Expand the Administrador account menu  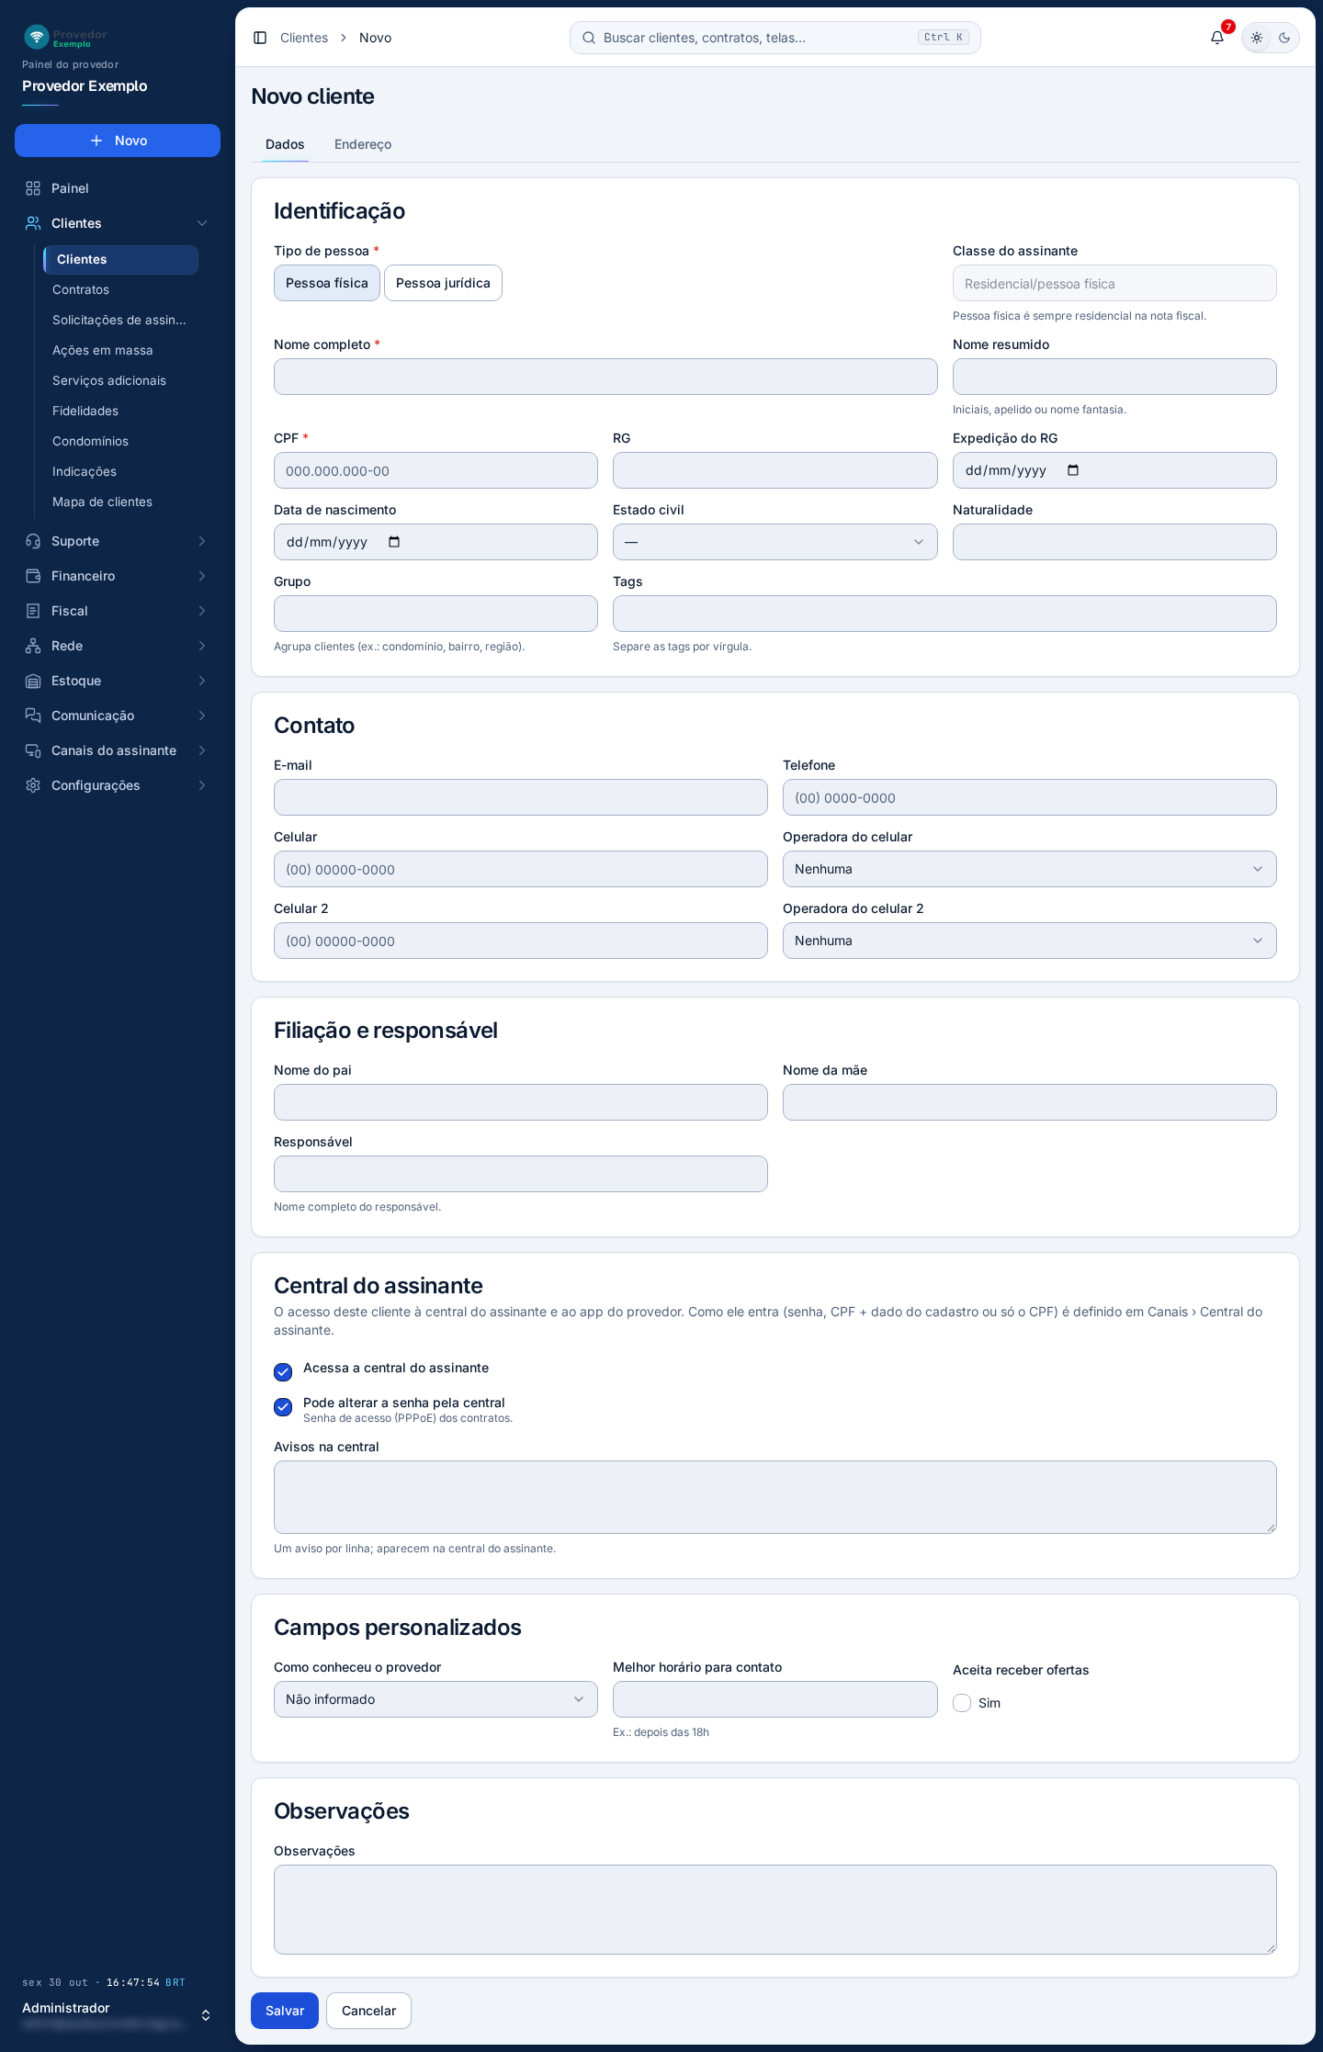(118, 2014)
